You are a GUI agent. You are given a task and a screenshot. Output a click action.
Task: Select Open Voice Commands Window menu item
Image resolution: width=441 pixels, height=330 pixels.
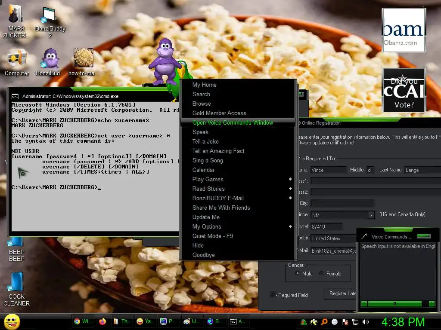[238, 122]
